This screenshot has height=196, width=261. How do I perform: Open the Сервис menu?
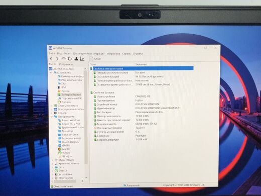click(126, 54)
